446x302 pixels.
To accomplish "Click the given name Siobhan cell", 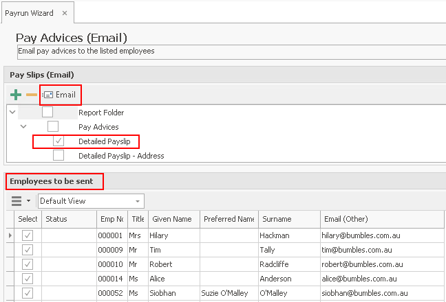I will (x=174, y=293).
